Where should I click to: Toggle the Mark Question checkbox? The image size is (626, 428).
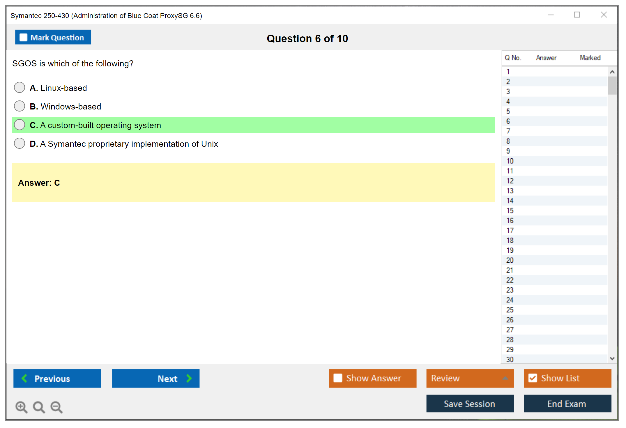point(23,38)
